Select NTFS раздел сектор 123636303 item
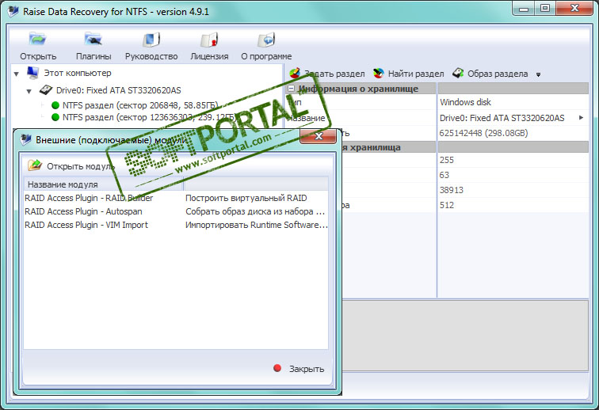The width and height of the screenshot is (599, 410). (149, 117)
